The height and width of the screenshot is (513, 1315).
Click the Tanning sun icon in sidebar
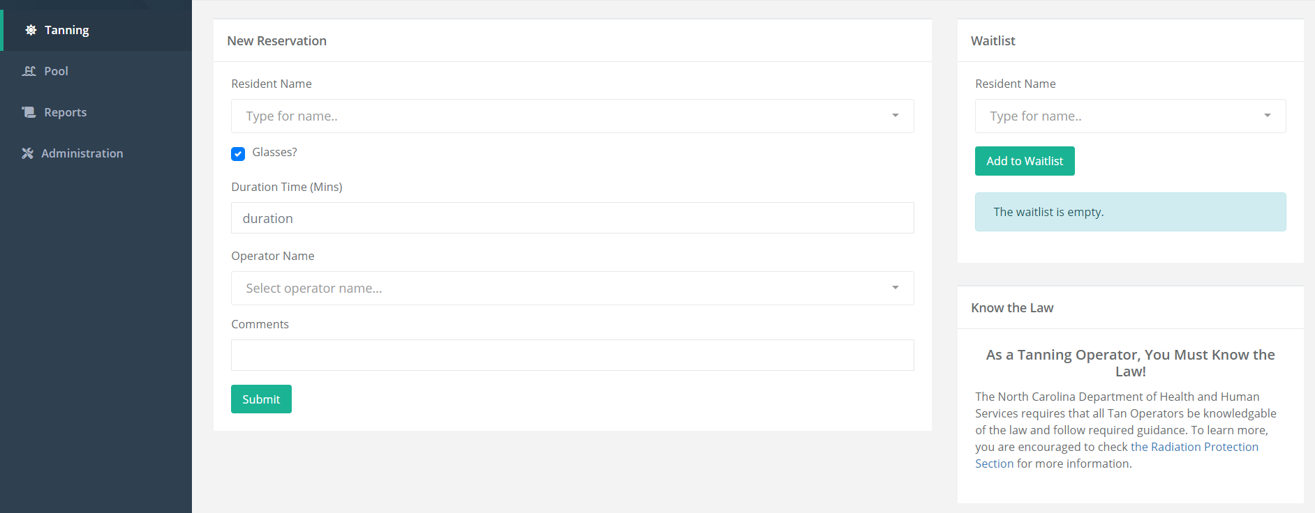pos(31,30)
